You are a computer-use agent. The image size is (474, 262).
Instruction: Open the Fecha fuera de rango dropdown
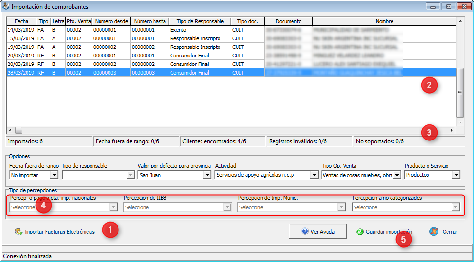tap(54, 175)
